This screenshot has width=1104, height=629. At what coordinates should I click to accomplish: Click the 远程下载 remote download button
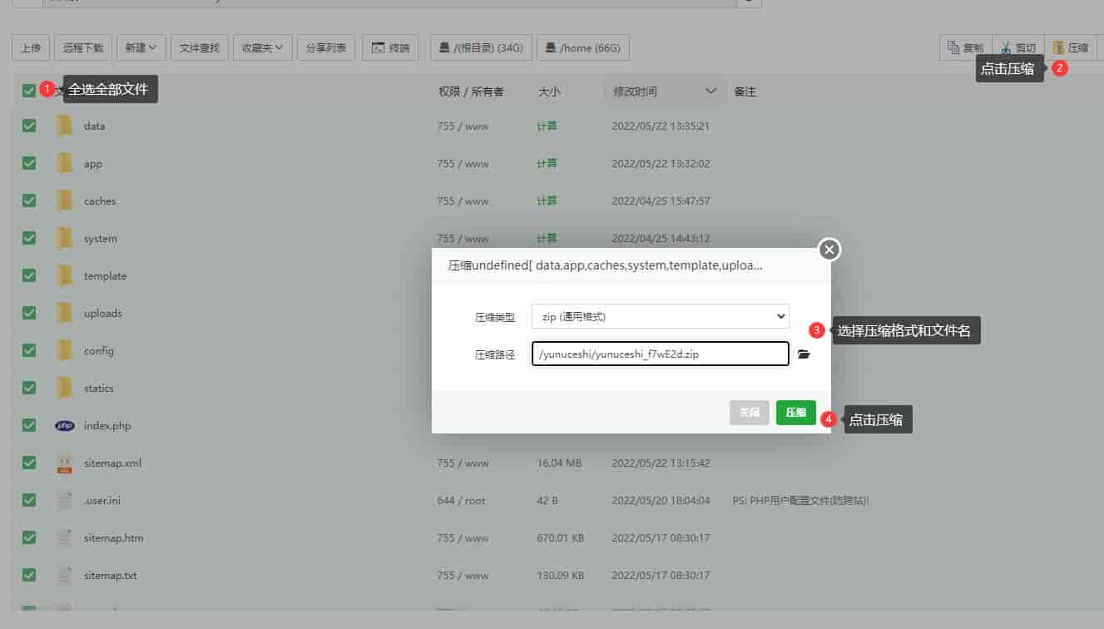tap(82, 47)
